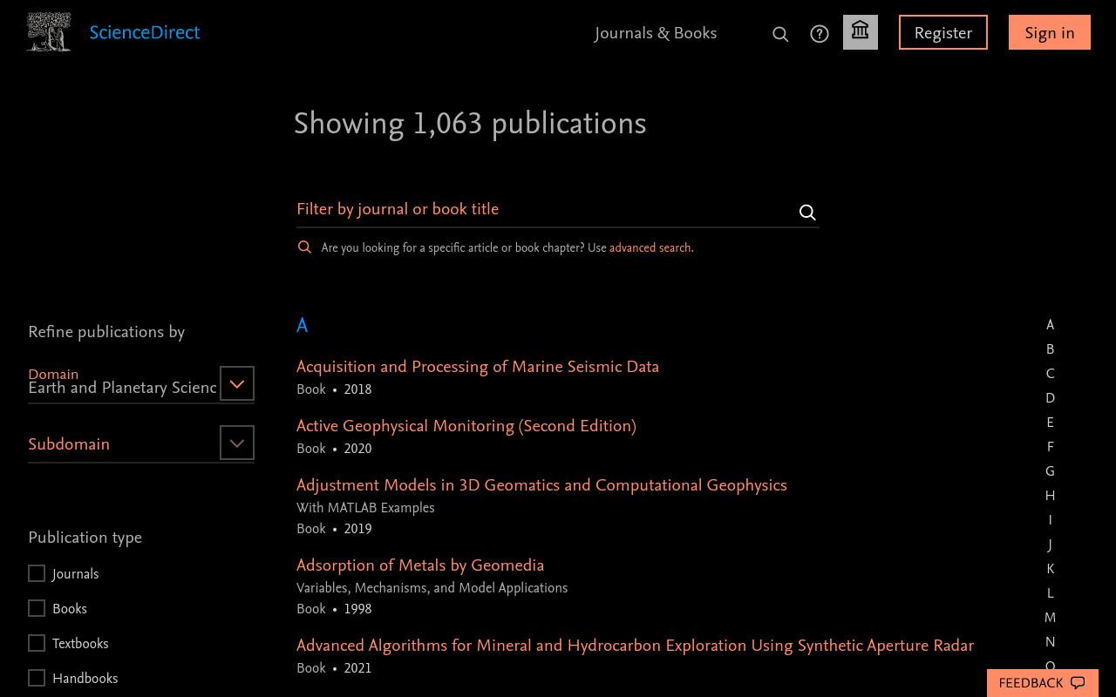
Task: Click the Elsevier tree logo
Action: tap(49, 32)
